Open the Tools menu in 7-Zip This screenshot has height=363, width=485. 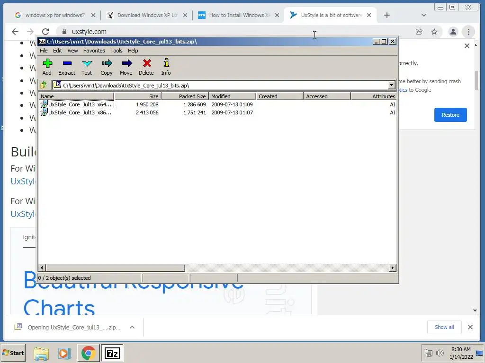point(117,51)
